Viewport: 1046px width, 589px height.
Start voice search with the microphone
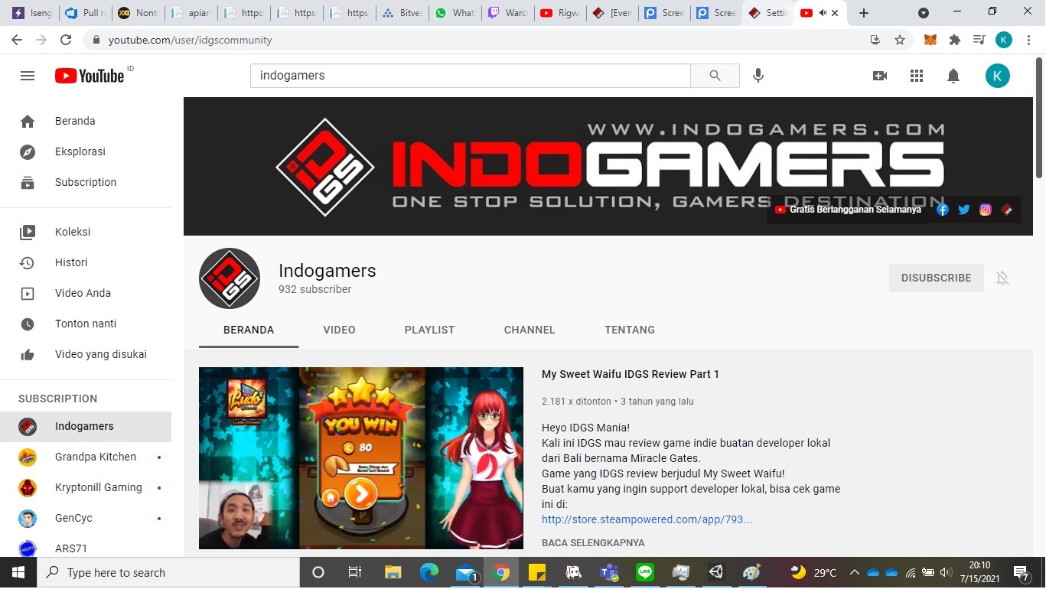pos(758,76)
